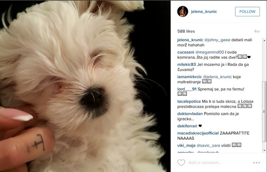The width and height of the screenshot is (267, 172).
Task: Open iamamirkrcic's profile link
Action: pyautogui.click(x=189, y=77)
